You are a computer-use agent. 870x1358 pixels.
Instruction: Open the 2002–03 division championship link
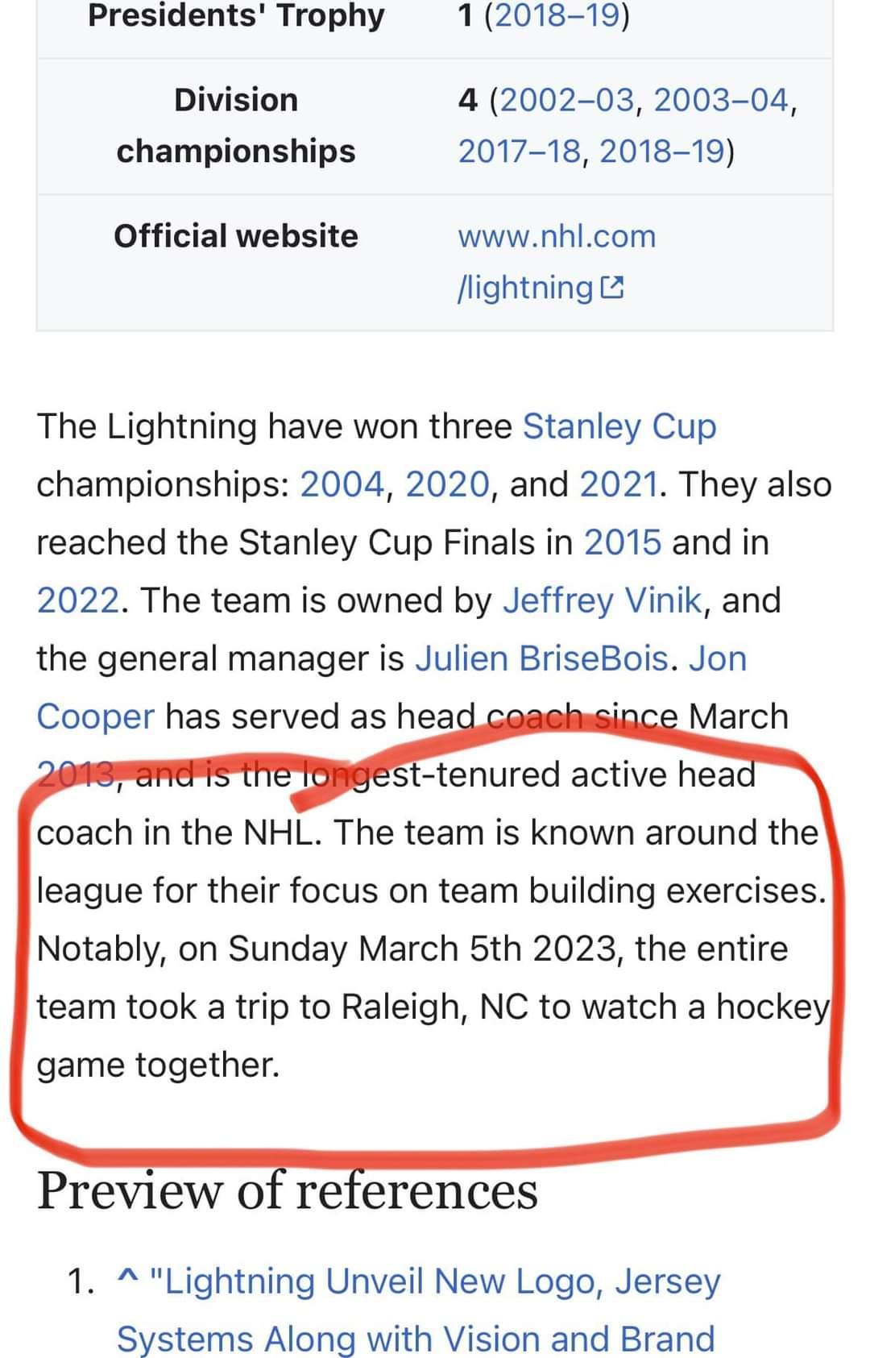tap(567, 100)
